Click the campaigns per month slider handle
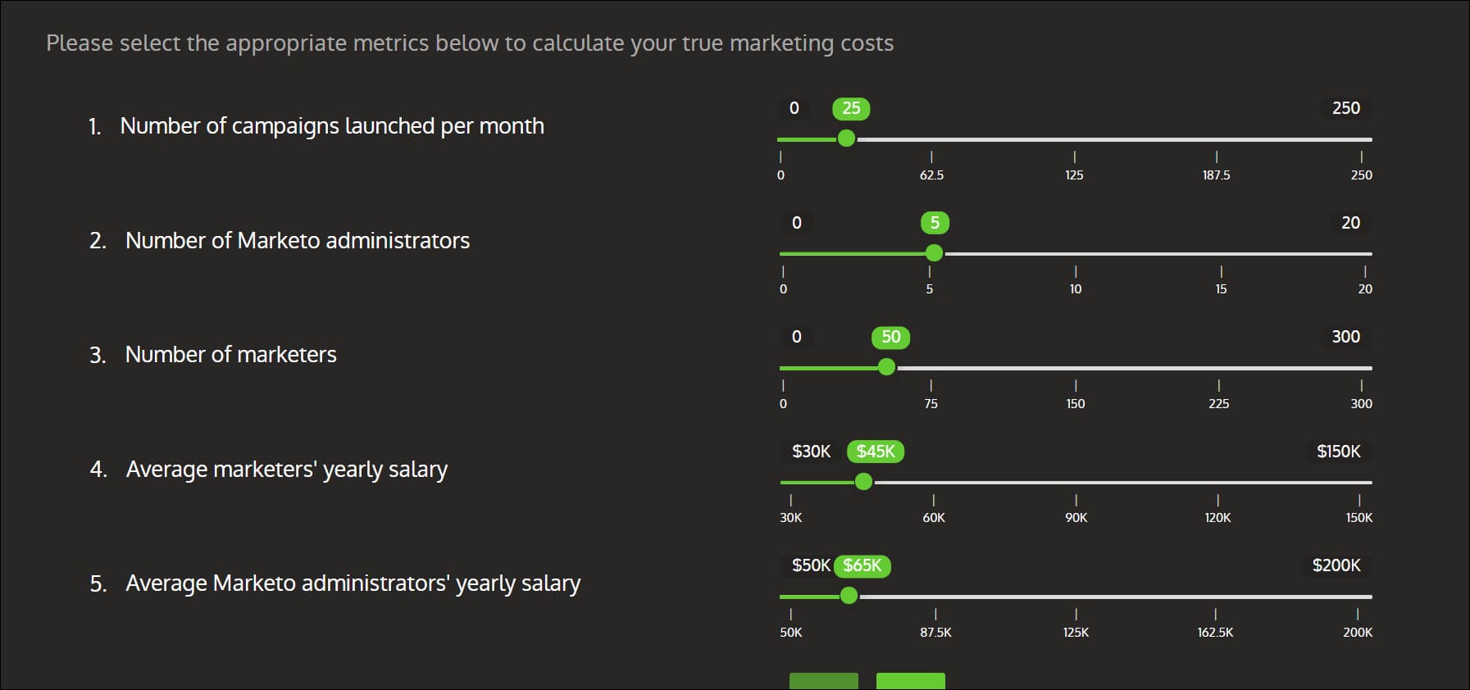Viewport: 1470px width, 690px height. [846, 138]
